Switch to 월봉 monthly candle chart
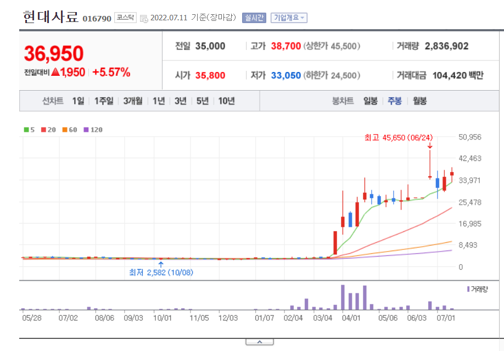The image size is (504, 351). 420,101
